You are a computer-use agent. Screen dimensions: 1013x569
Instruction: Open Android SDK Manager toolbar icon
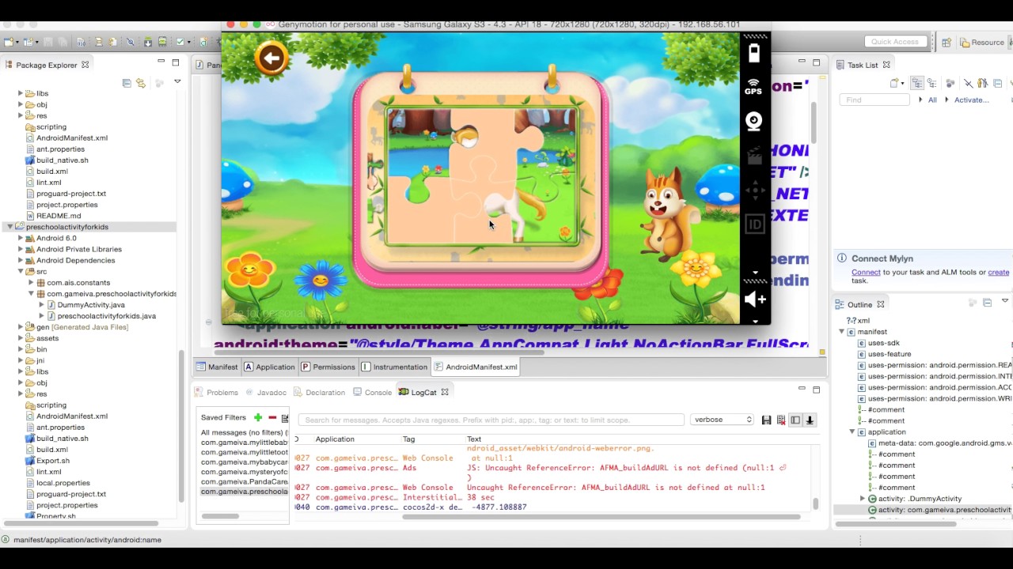click(x=148, y=42)
